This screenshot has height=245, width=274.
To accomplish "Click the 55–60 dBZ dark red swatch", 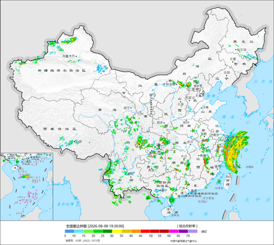I will 164,231.
